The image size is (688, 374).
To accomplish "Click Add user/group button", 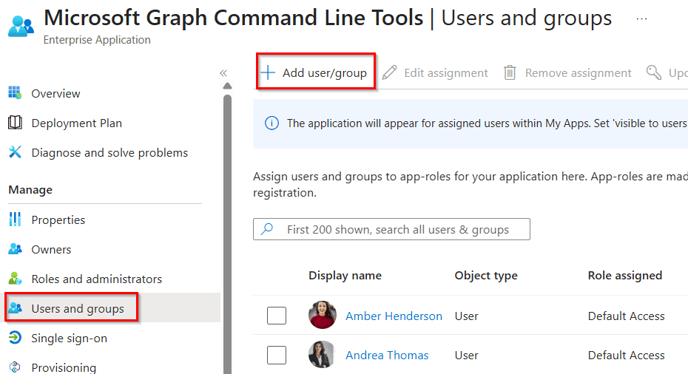I will [316, 72].
